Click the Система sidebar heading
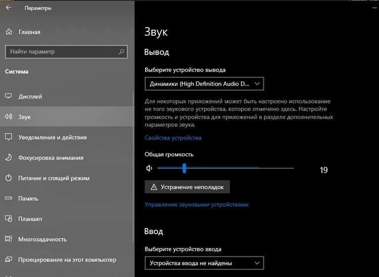The height and width of the screenshot is (277, 379). click(17, 72)
